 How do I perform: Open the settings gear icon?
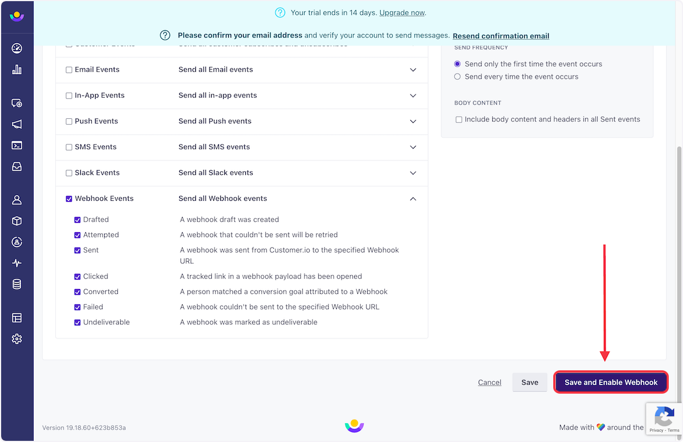17,339
